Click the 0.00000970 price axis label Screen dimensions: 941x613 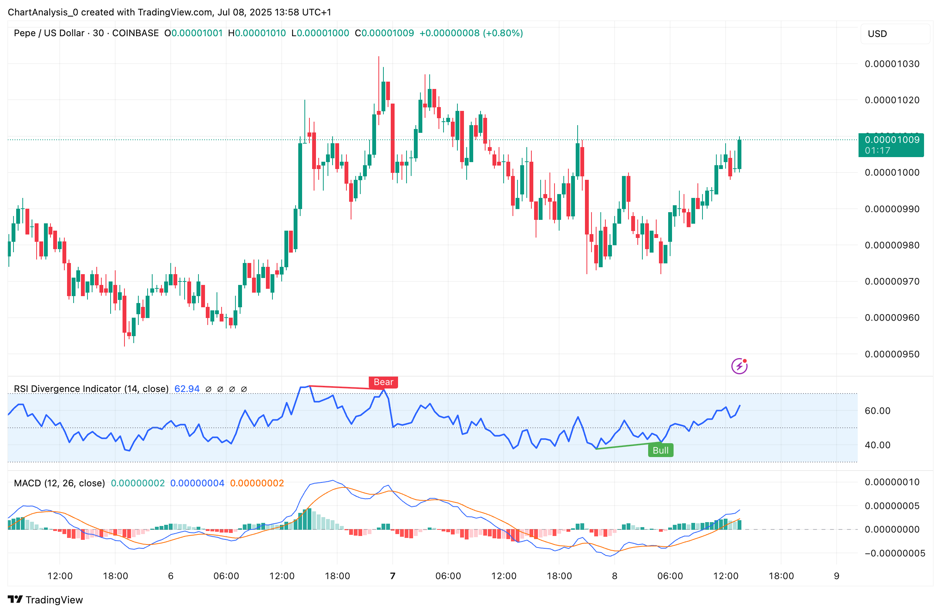892,281
